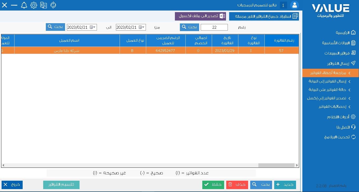Open إرسال الفواتير menu item
359x192 pixels.
pyautogui.click(x=341, y=63)
